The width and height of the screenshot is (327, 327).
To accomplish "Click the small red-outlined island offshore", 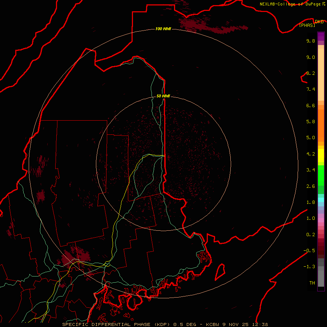I will coord(220,272).
